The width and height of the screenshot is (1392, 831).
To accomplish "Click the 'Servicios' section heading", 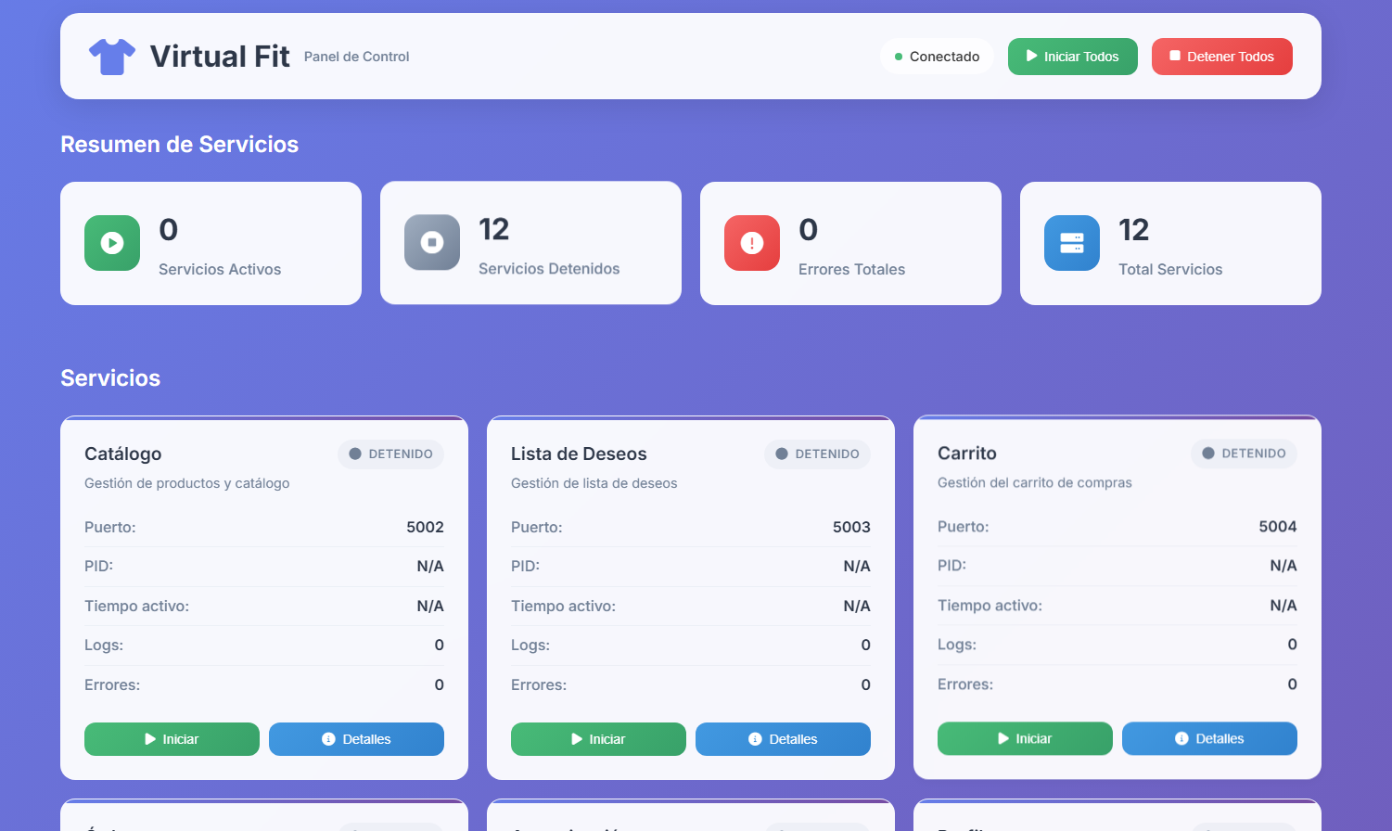I will [110, 377].
